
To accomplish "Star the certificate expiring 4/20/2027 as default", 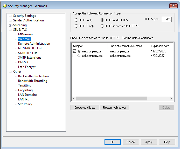I will coord(79,56).
